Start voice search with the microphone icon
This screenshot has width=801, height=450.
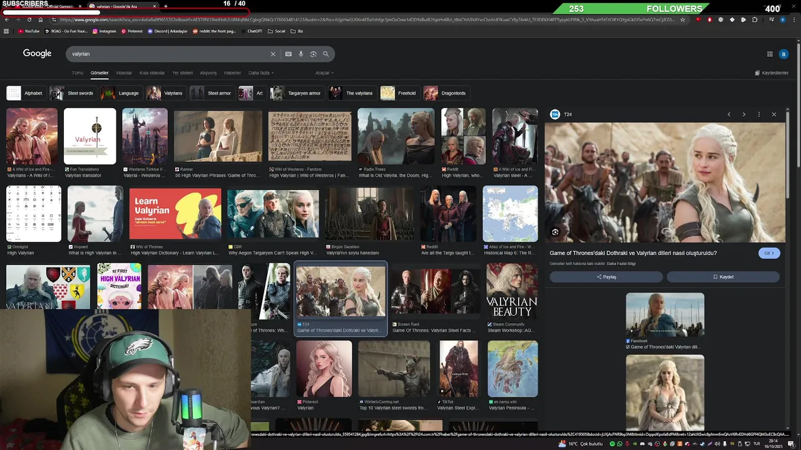(301, 54)
